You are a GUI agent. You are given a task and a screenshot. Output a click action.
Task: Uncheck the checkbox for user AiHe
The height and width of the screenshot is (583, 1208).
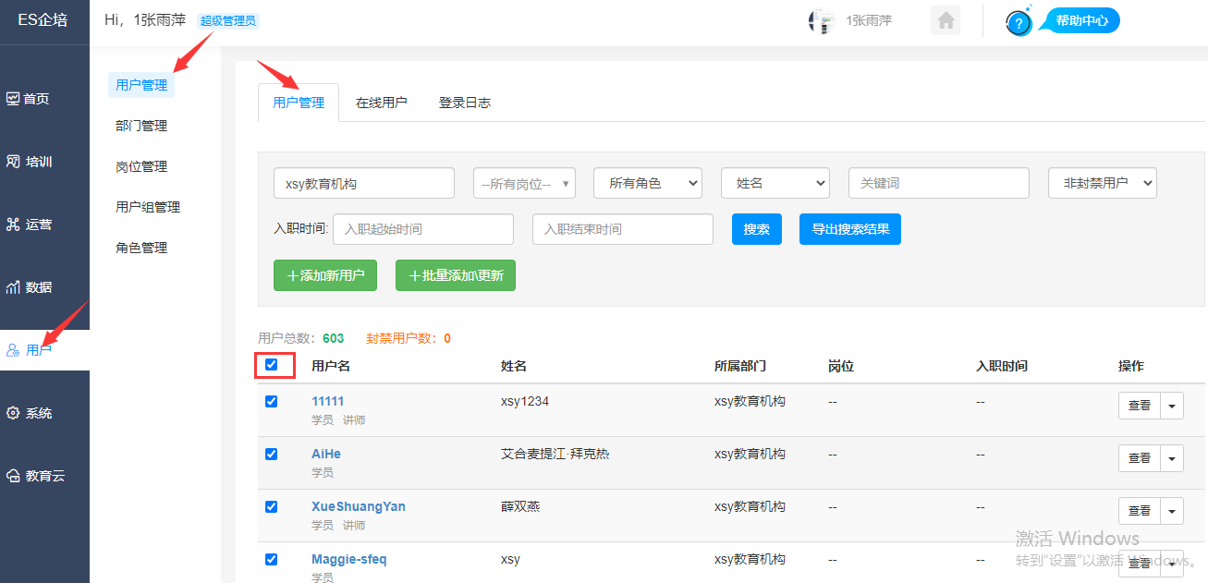point(271,455)
